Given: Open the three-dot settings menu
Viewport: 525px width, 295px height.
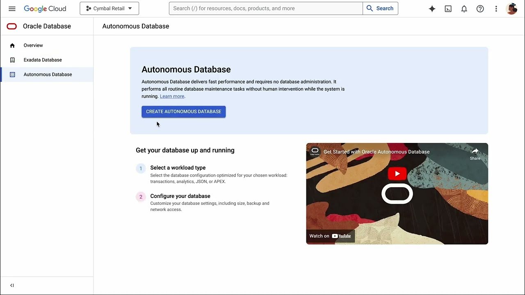Looking at the screenshot, I should click(496, 9).
